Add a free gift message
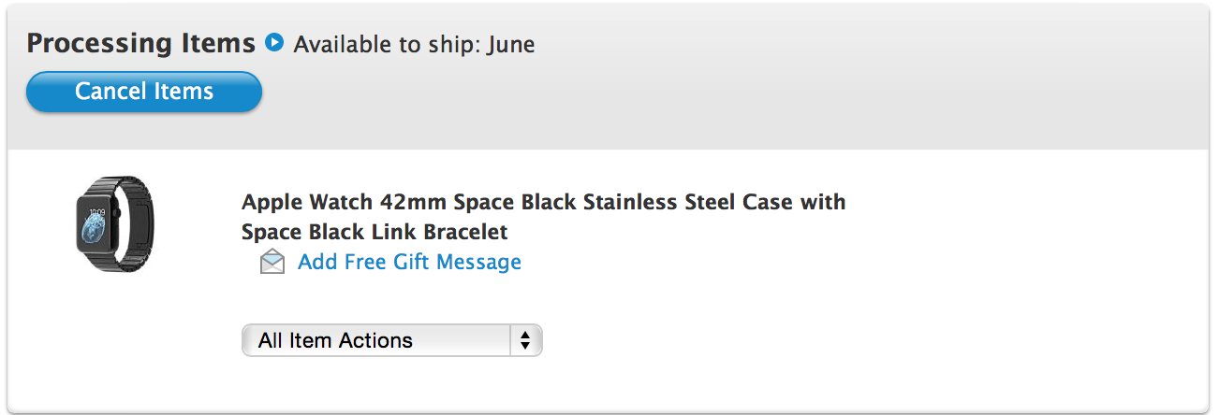 (x=409, y=262)
